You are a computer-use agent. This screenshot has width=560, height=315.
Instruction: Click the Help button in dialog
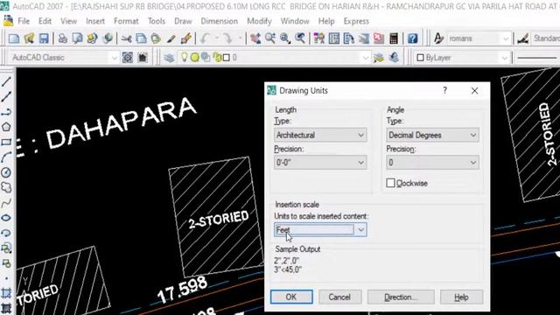[461, 297]
